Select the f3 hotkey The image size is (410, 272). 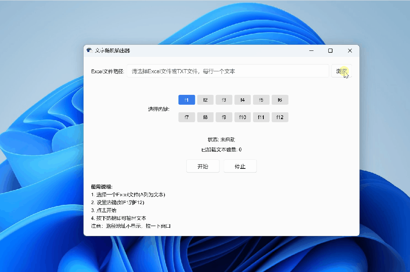coord(224,99)
